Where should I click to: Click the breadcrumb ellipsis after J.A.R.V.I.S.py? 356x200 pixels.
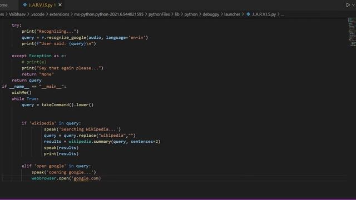[283, 14]
